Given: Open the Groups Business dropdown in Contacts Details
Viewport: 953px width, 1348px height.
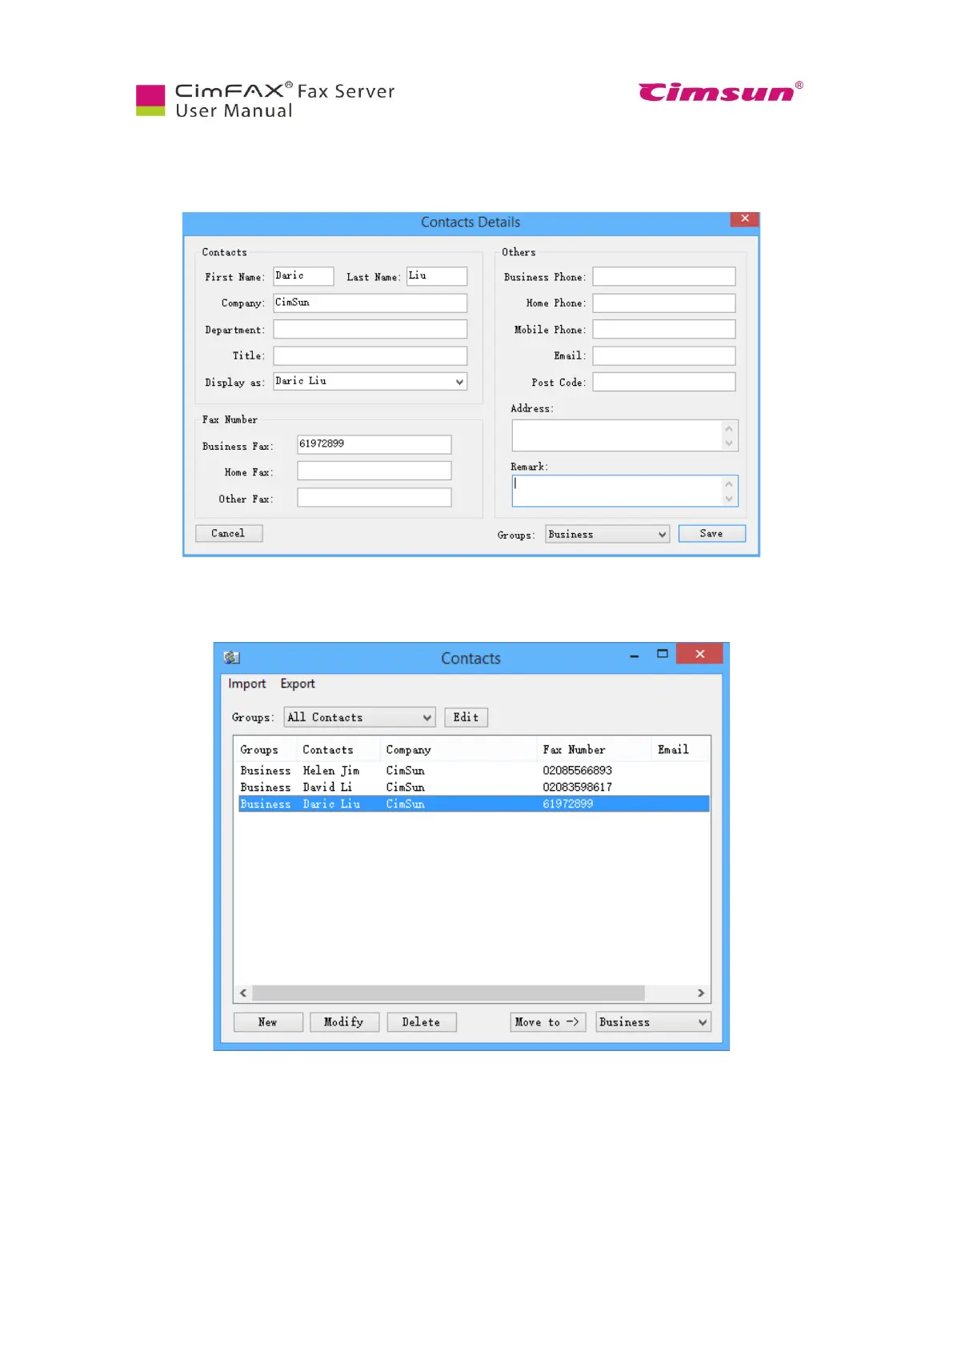Looking at the screenshot, I should tap(607, 534).
